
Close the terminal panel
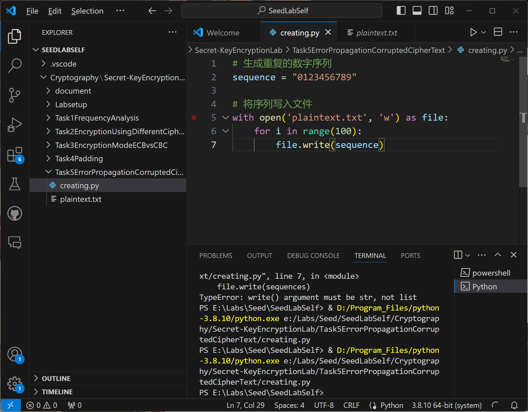point(514,255)
